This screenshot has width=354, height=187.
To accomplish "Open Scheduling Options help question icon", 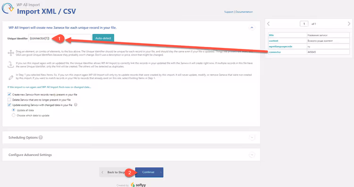I will coord(41,137).
